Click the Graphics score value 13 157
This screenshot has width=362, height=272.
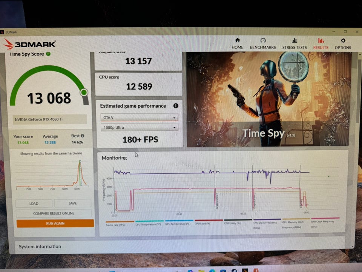coord(138,61)
